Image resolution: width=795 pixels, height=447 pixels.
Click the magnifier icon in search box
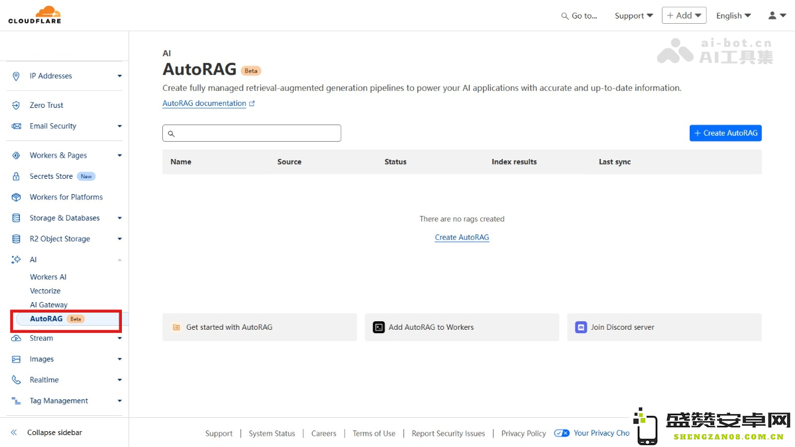pyautogui.click(x=171, y=134)
